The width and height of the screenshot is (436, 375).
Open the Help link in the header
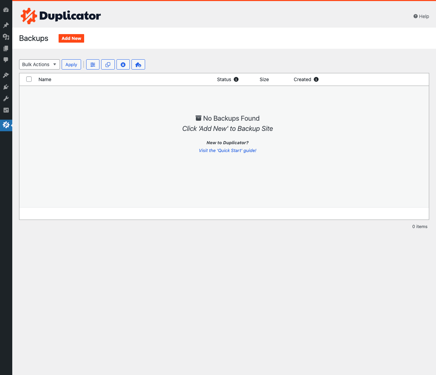pyautogui.click(x=421, y=16)
